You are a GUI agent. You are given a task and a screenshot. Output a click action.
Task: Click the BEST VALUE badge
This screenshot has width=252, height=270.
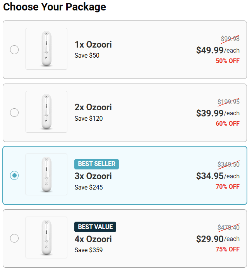pyautogui.click(x=95, y=227)
